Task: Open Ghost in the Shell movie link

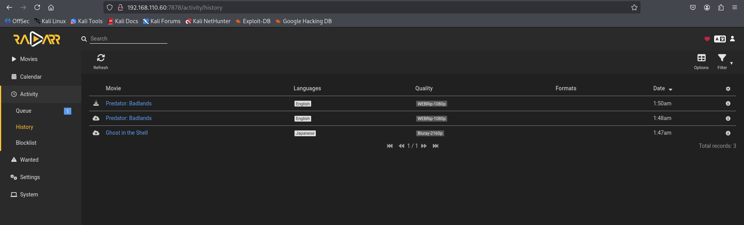Action: click(x=127, y=133)
